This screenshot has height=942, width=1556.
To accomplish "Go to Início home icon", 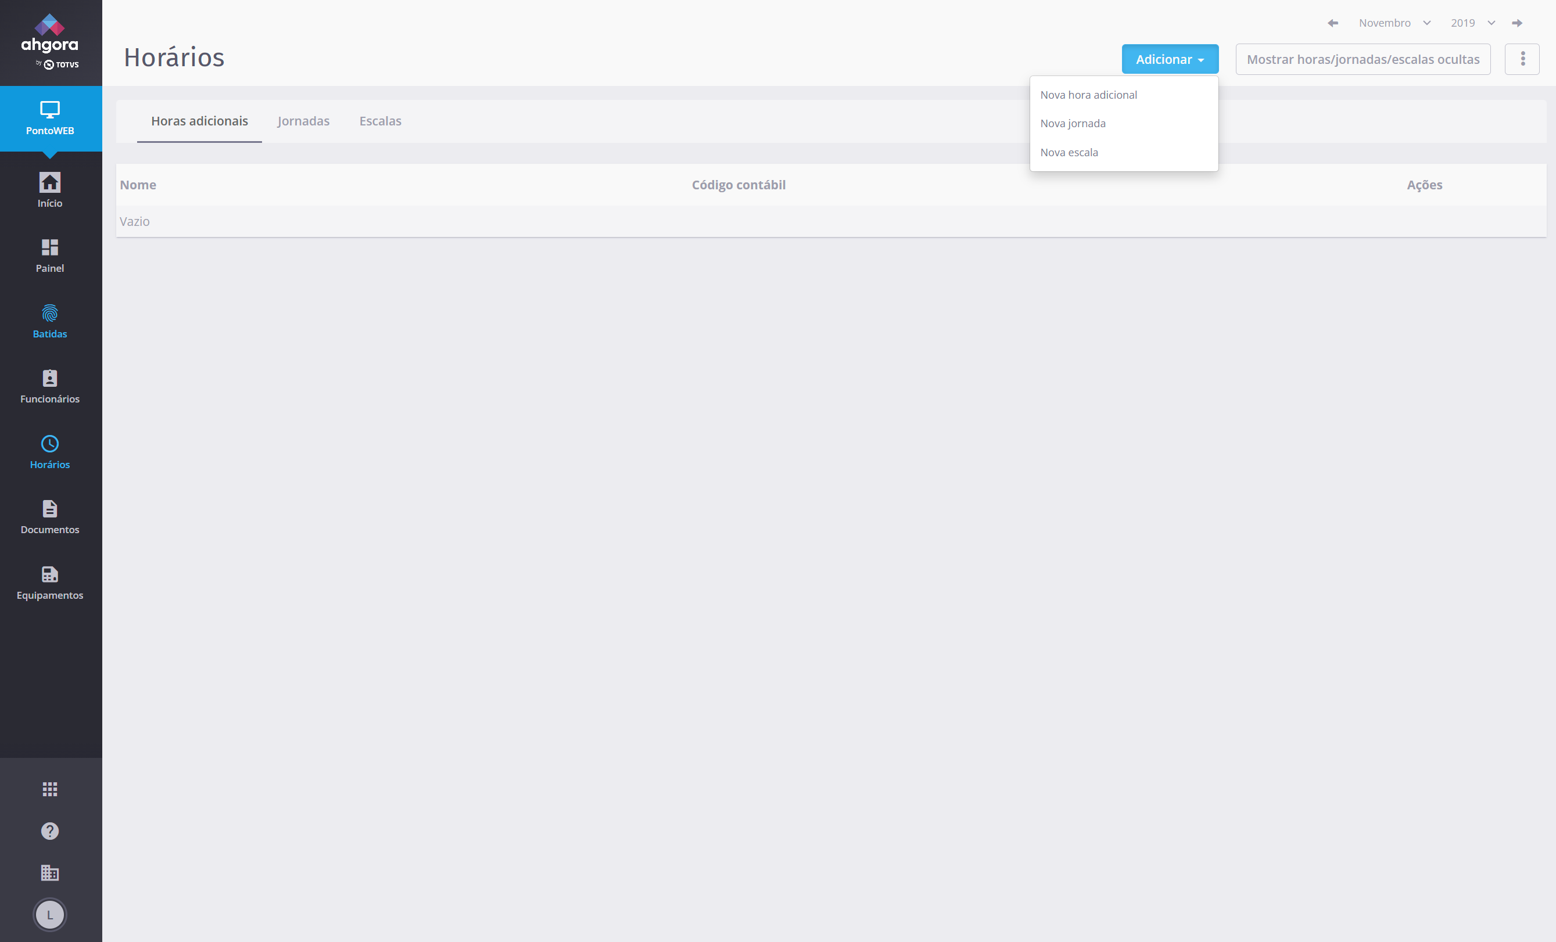I will [x=50, y=183].
